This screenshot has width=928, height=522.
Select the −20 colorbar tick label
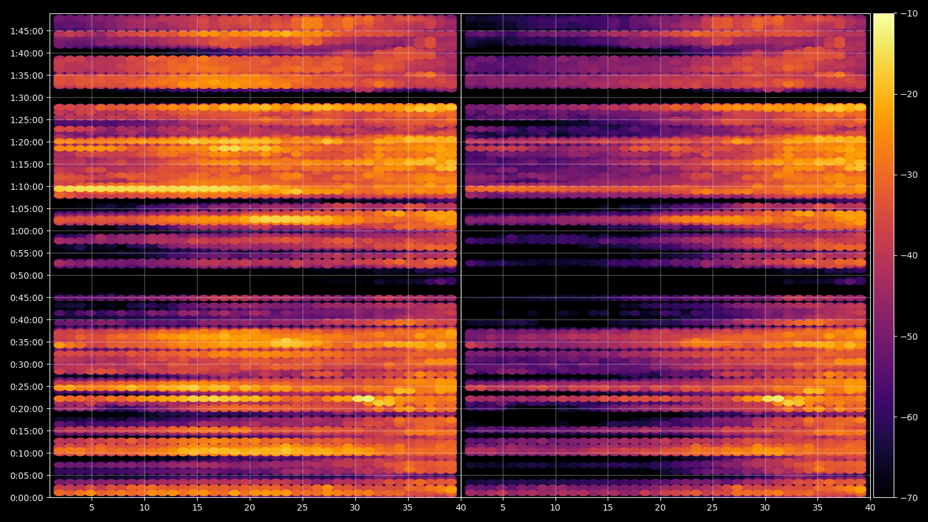tap(909, 94)
